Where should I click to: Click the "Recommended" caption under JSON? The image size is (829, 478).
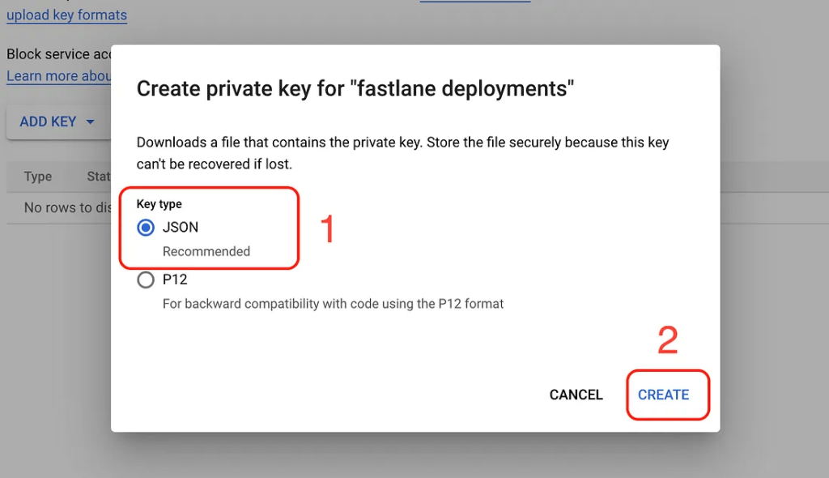coord(206,251)
